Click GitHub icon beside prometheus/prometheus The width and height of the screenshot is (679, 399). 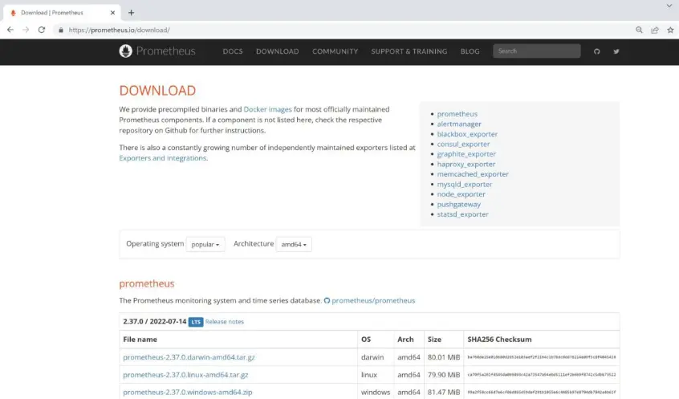[327, 300]
